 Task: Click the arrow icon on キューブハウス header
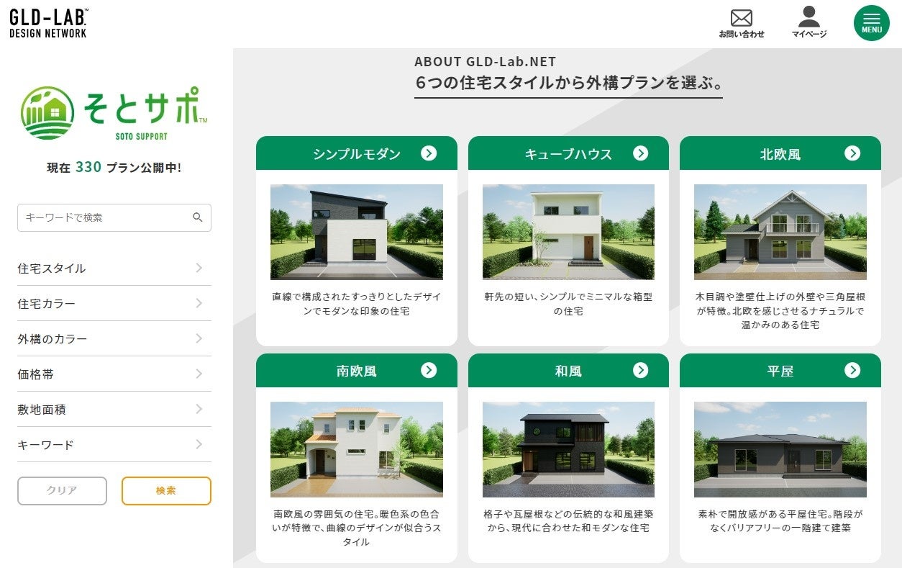(641, 153)
